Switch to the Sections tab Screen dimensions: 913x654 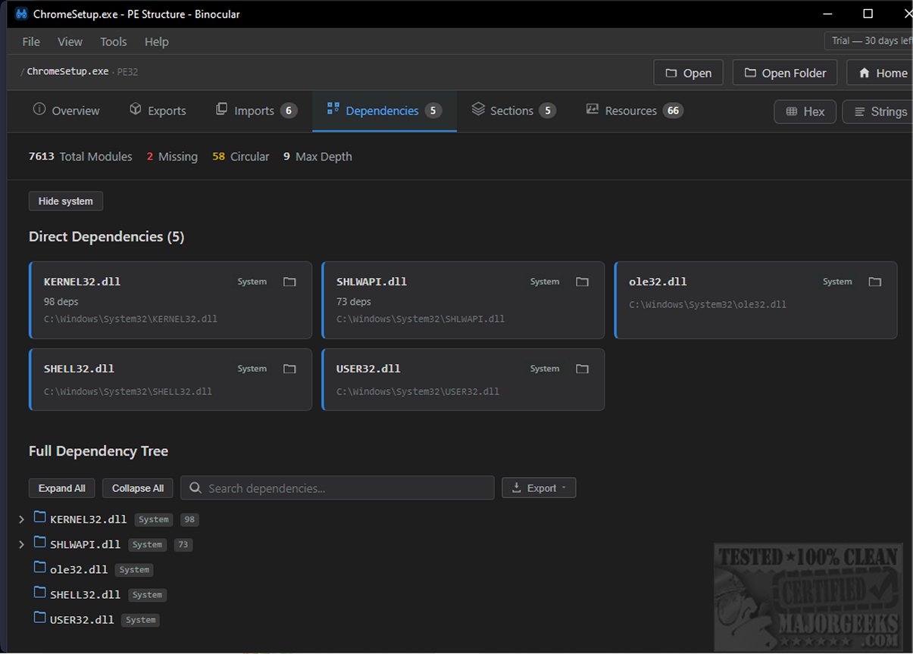pyautogui.click(x=514, y=111)
